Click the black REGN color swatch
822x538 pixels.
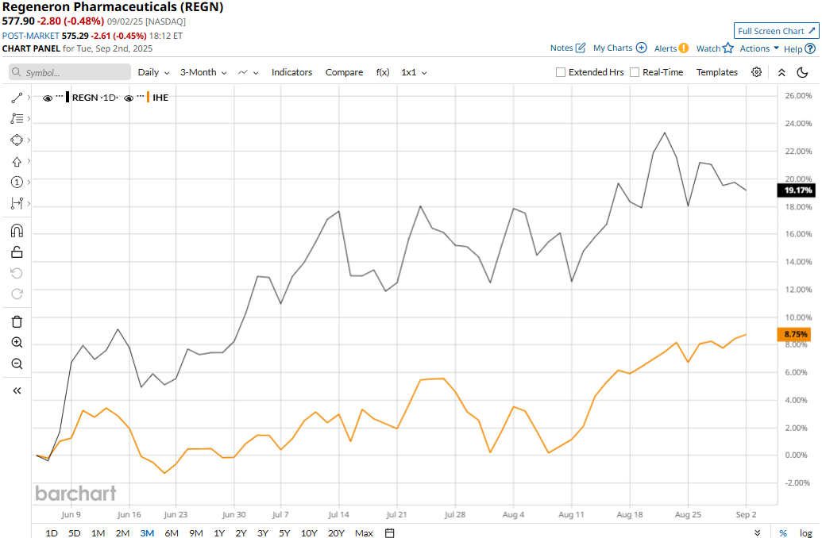click(68, 98)
